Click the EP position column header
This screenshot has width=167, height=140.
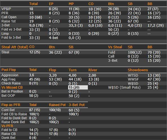(x=51, y=4)
